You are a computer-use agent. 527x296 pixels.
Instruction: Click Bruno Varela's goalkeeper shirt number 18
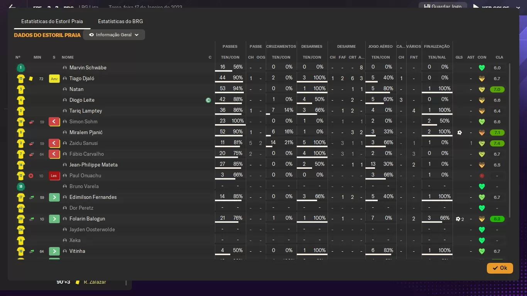[x=21, y=187]
